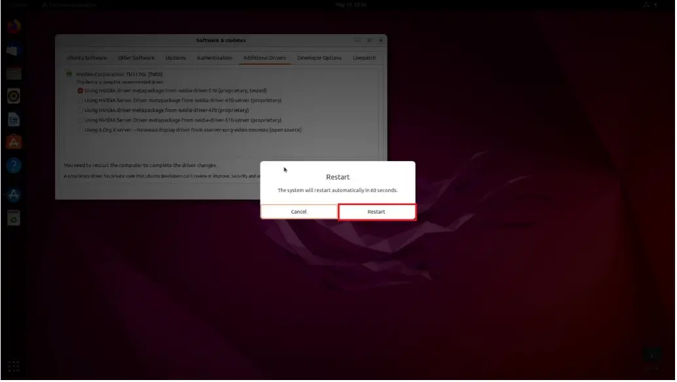Open LibreOffice Writer from the dock
Image resolution: width=677 pixels, height=382 pixels.
point(14,120)
